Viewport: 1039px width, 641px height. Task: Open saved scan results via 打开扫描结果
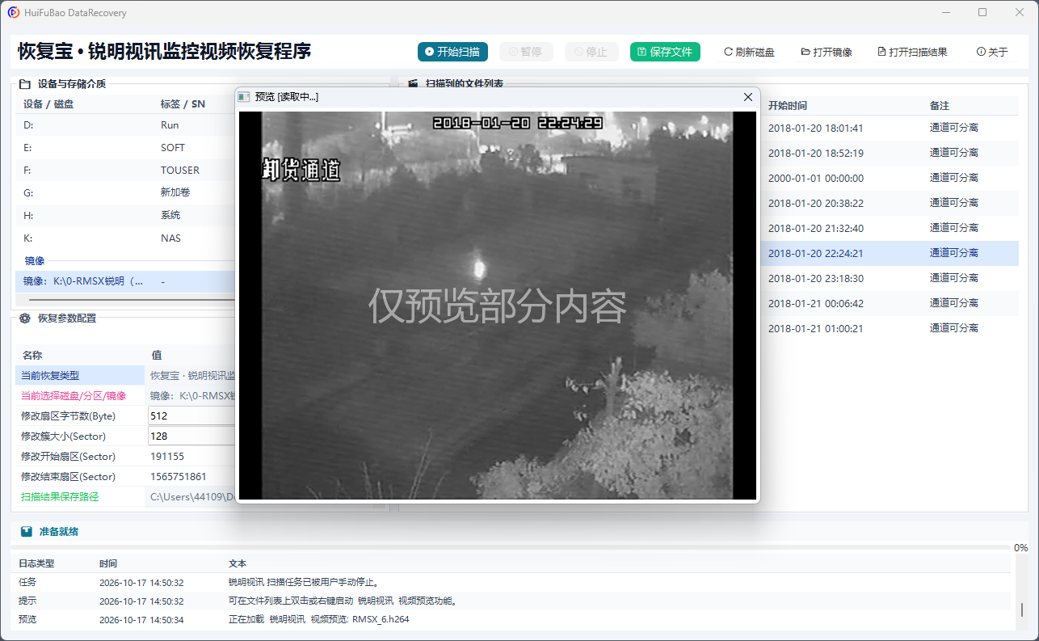tap(912, 52)
